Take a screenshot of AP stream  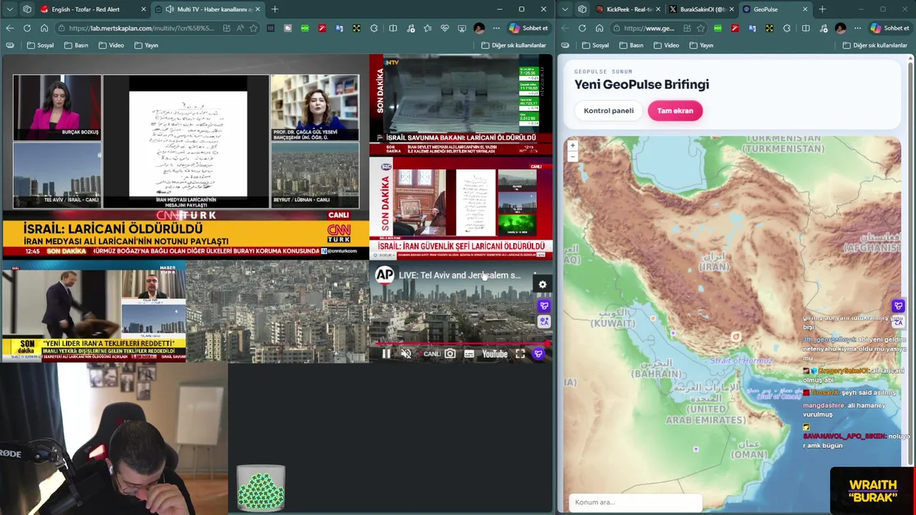click(450, 353)
